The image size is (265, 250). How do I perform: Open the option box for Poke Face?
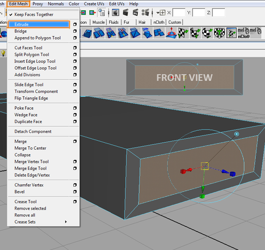[x=75, y=108]
